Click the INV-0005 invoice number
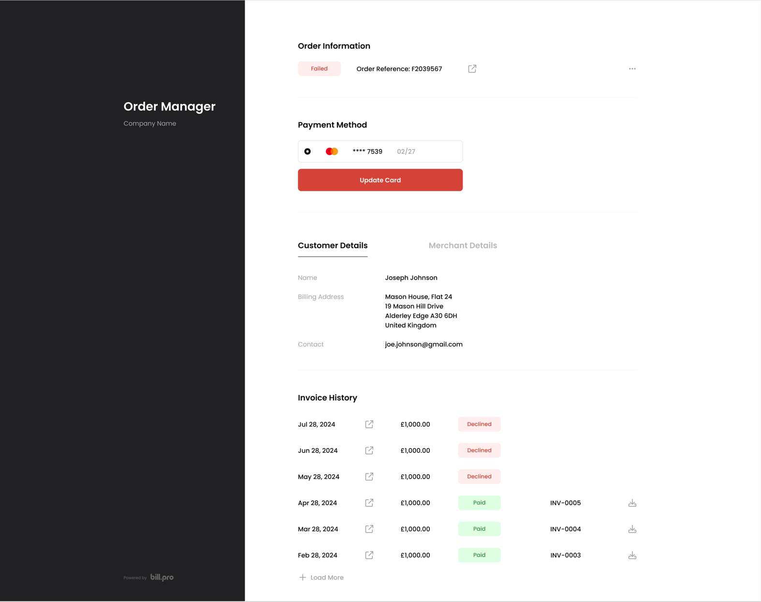 point(565,503)
